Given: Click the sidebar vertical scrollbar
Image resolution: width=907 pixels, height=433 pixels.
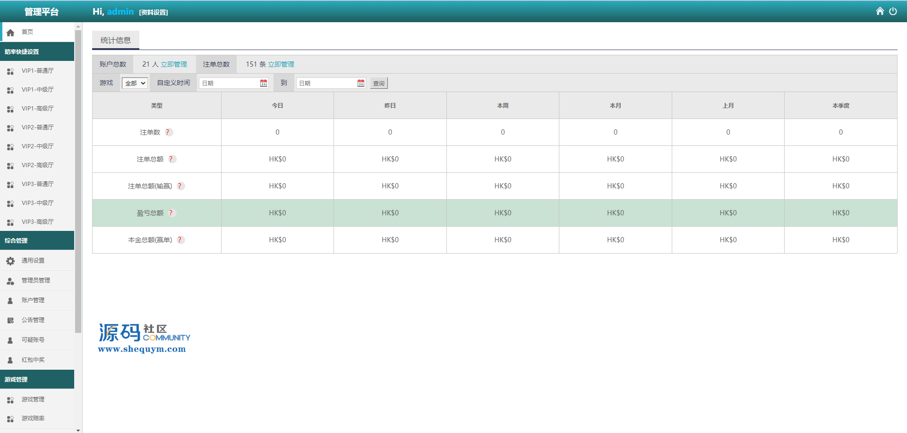Looking at the screenshot, I should tap(78, 182).
